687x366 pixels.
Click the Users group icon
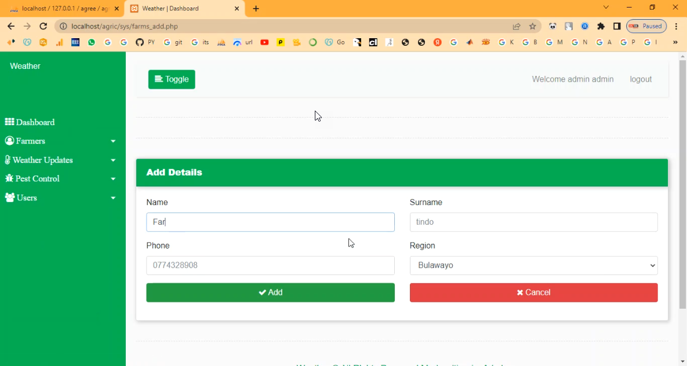pos(10,197)
